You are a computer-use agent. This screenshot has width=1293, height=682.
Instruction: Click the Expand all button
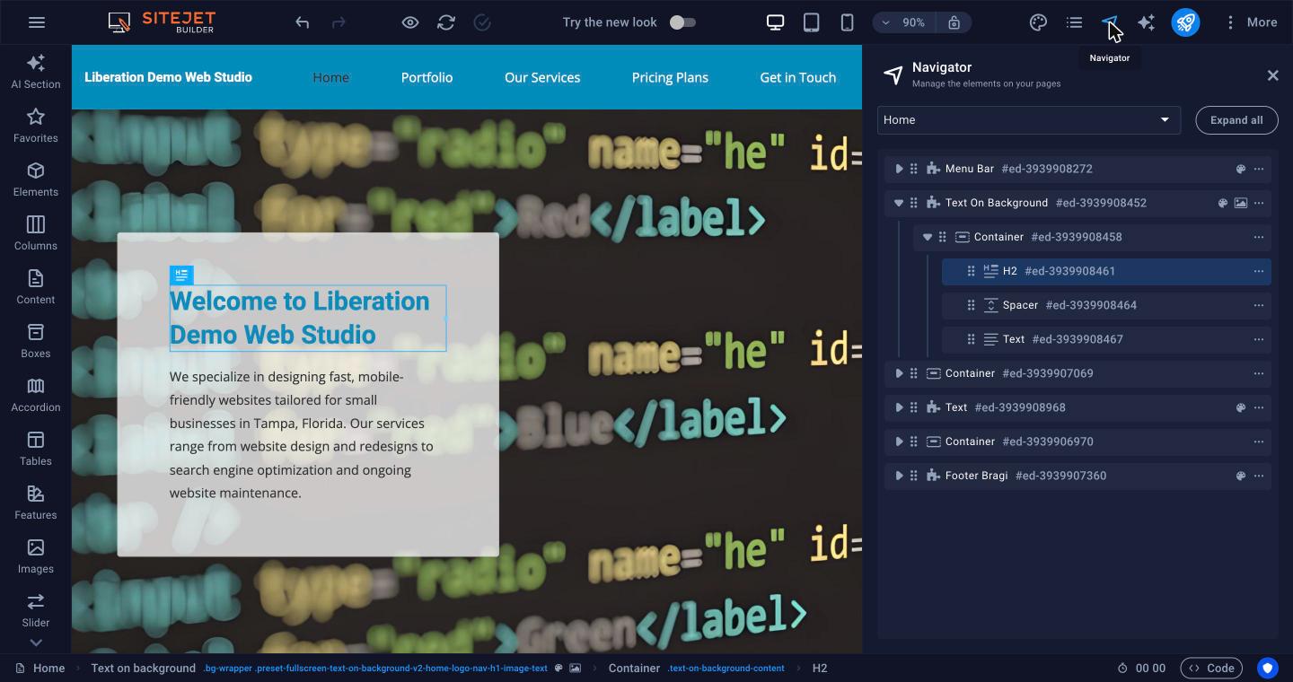coord(1236,120)
